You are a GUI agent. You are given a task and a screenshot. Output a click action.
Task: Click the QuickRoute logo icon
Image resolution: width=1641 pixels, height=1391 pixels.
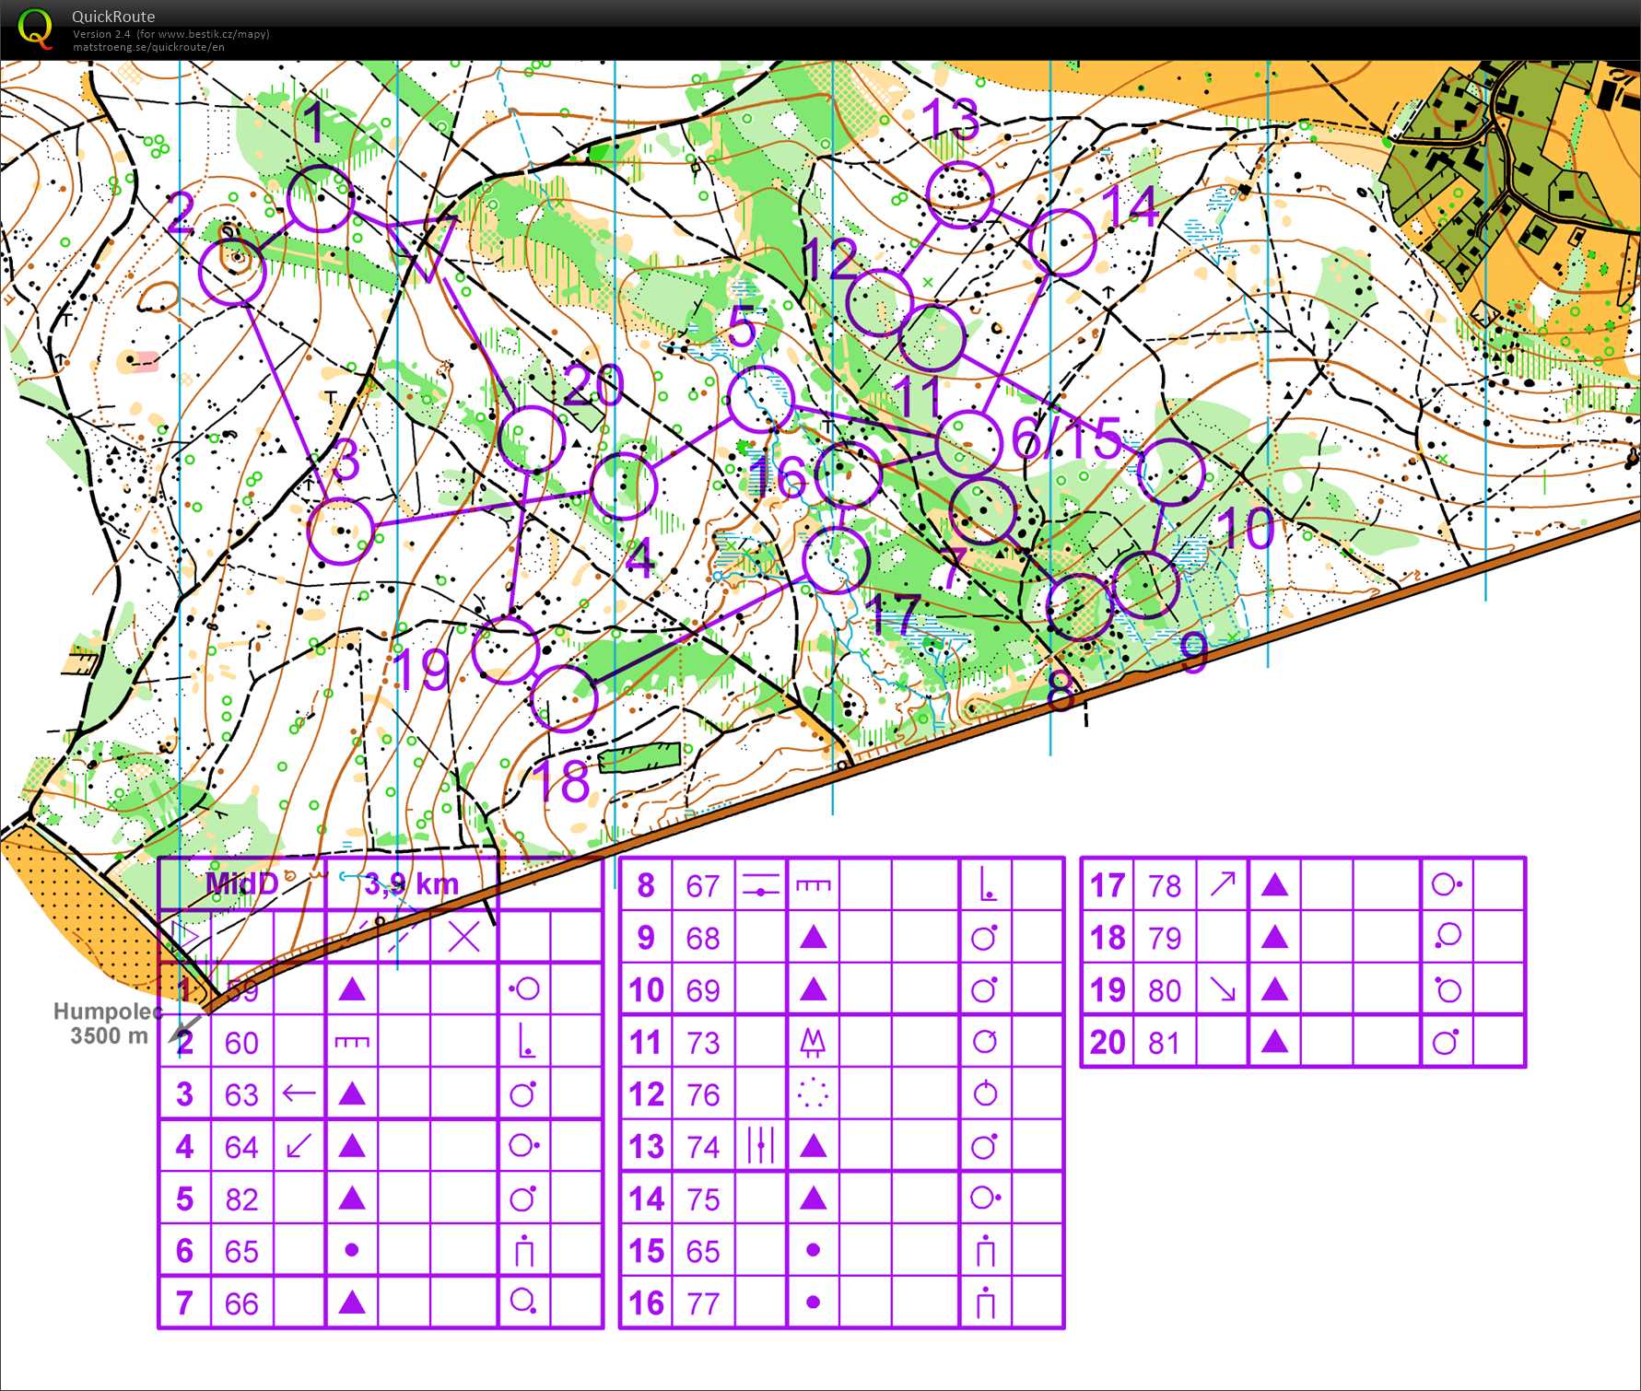[x=35, y=28]
